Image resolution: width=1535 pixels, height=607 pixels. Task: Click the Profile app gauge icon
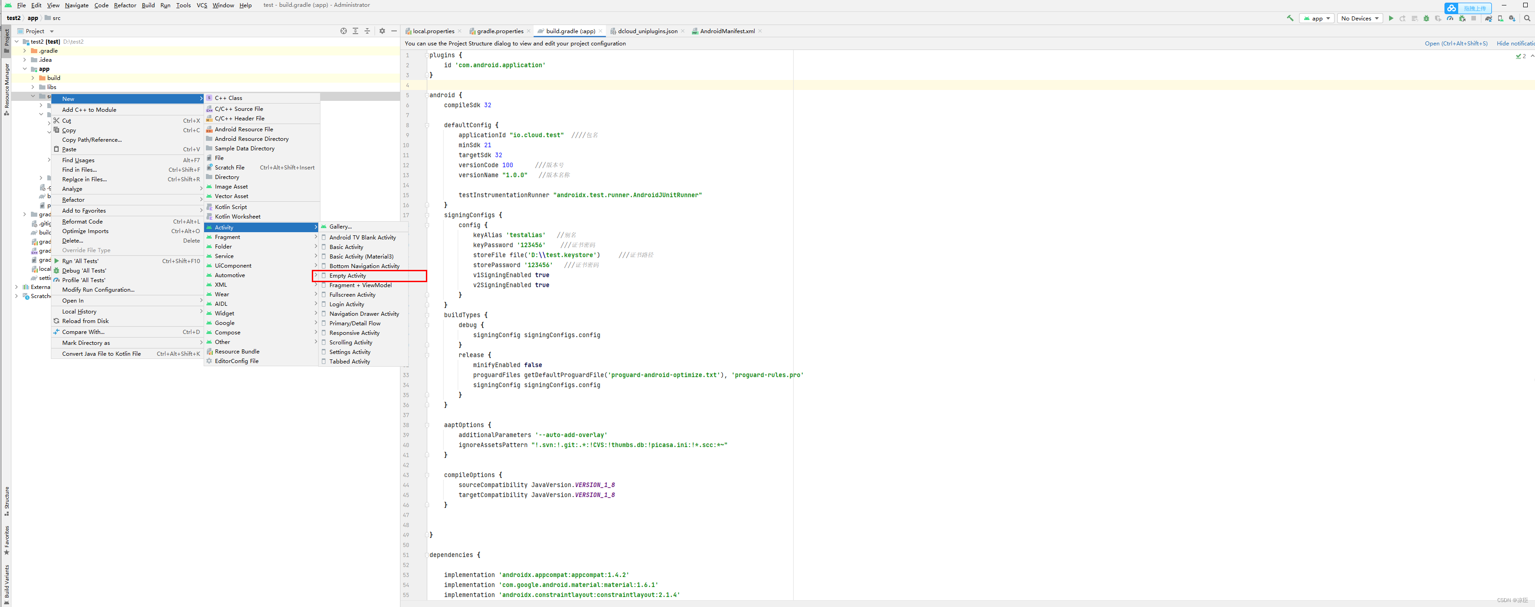(x=1450, y=19)
